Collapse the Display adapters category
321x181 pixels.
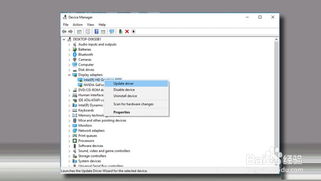(69, 75)
